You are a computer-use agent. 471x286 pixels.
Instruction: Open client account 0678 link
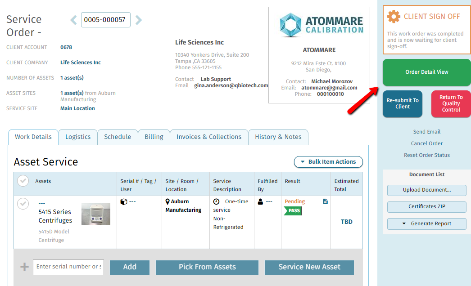pos(66,47)
